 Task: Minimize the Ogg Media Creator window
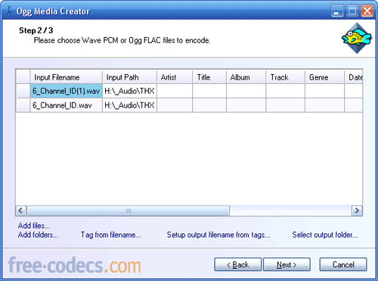(337, 11)
